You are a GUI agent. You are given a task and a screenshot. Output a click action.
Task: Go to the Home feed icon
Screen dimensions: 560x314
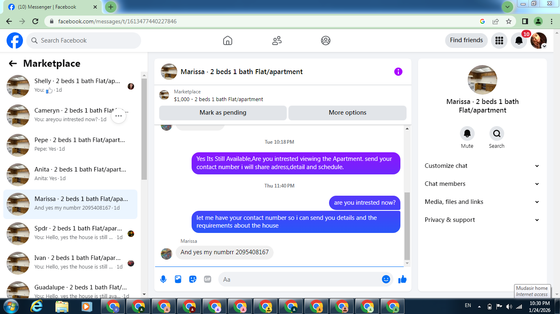tap(228, 41)
